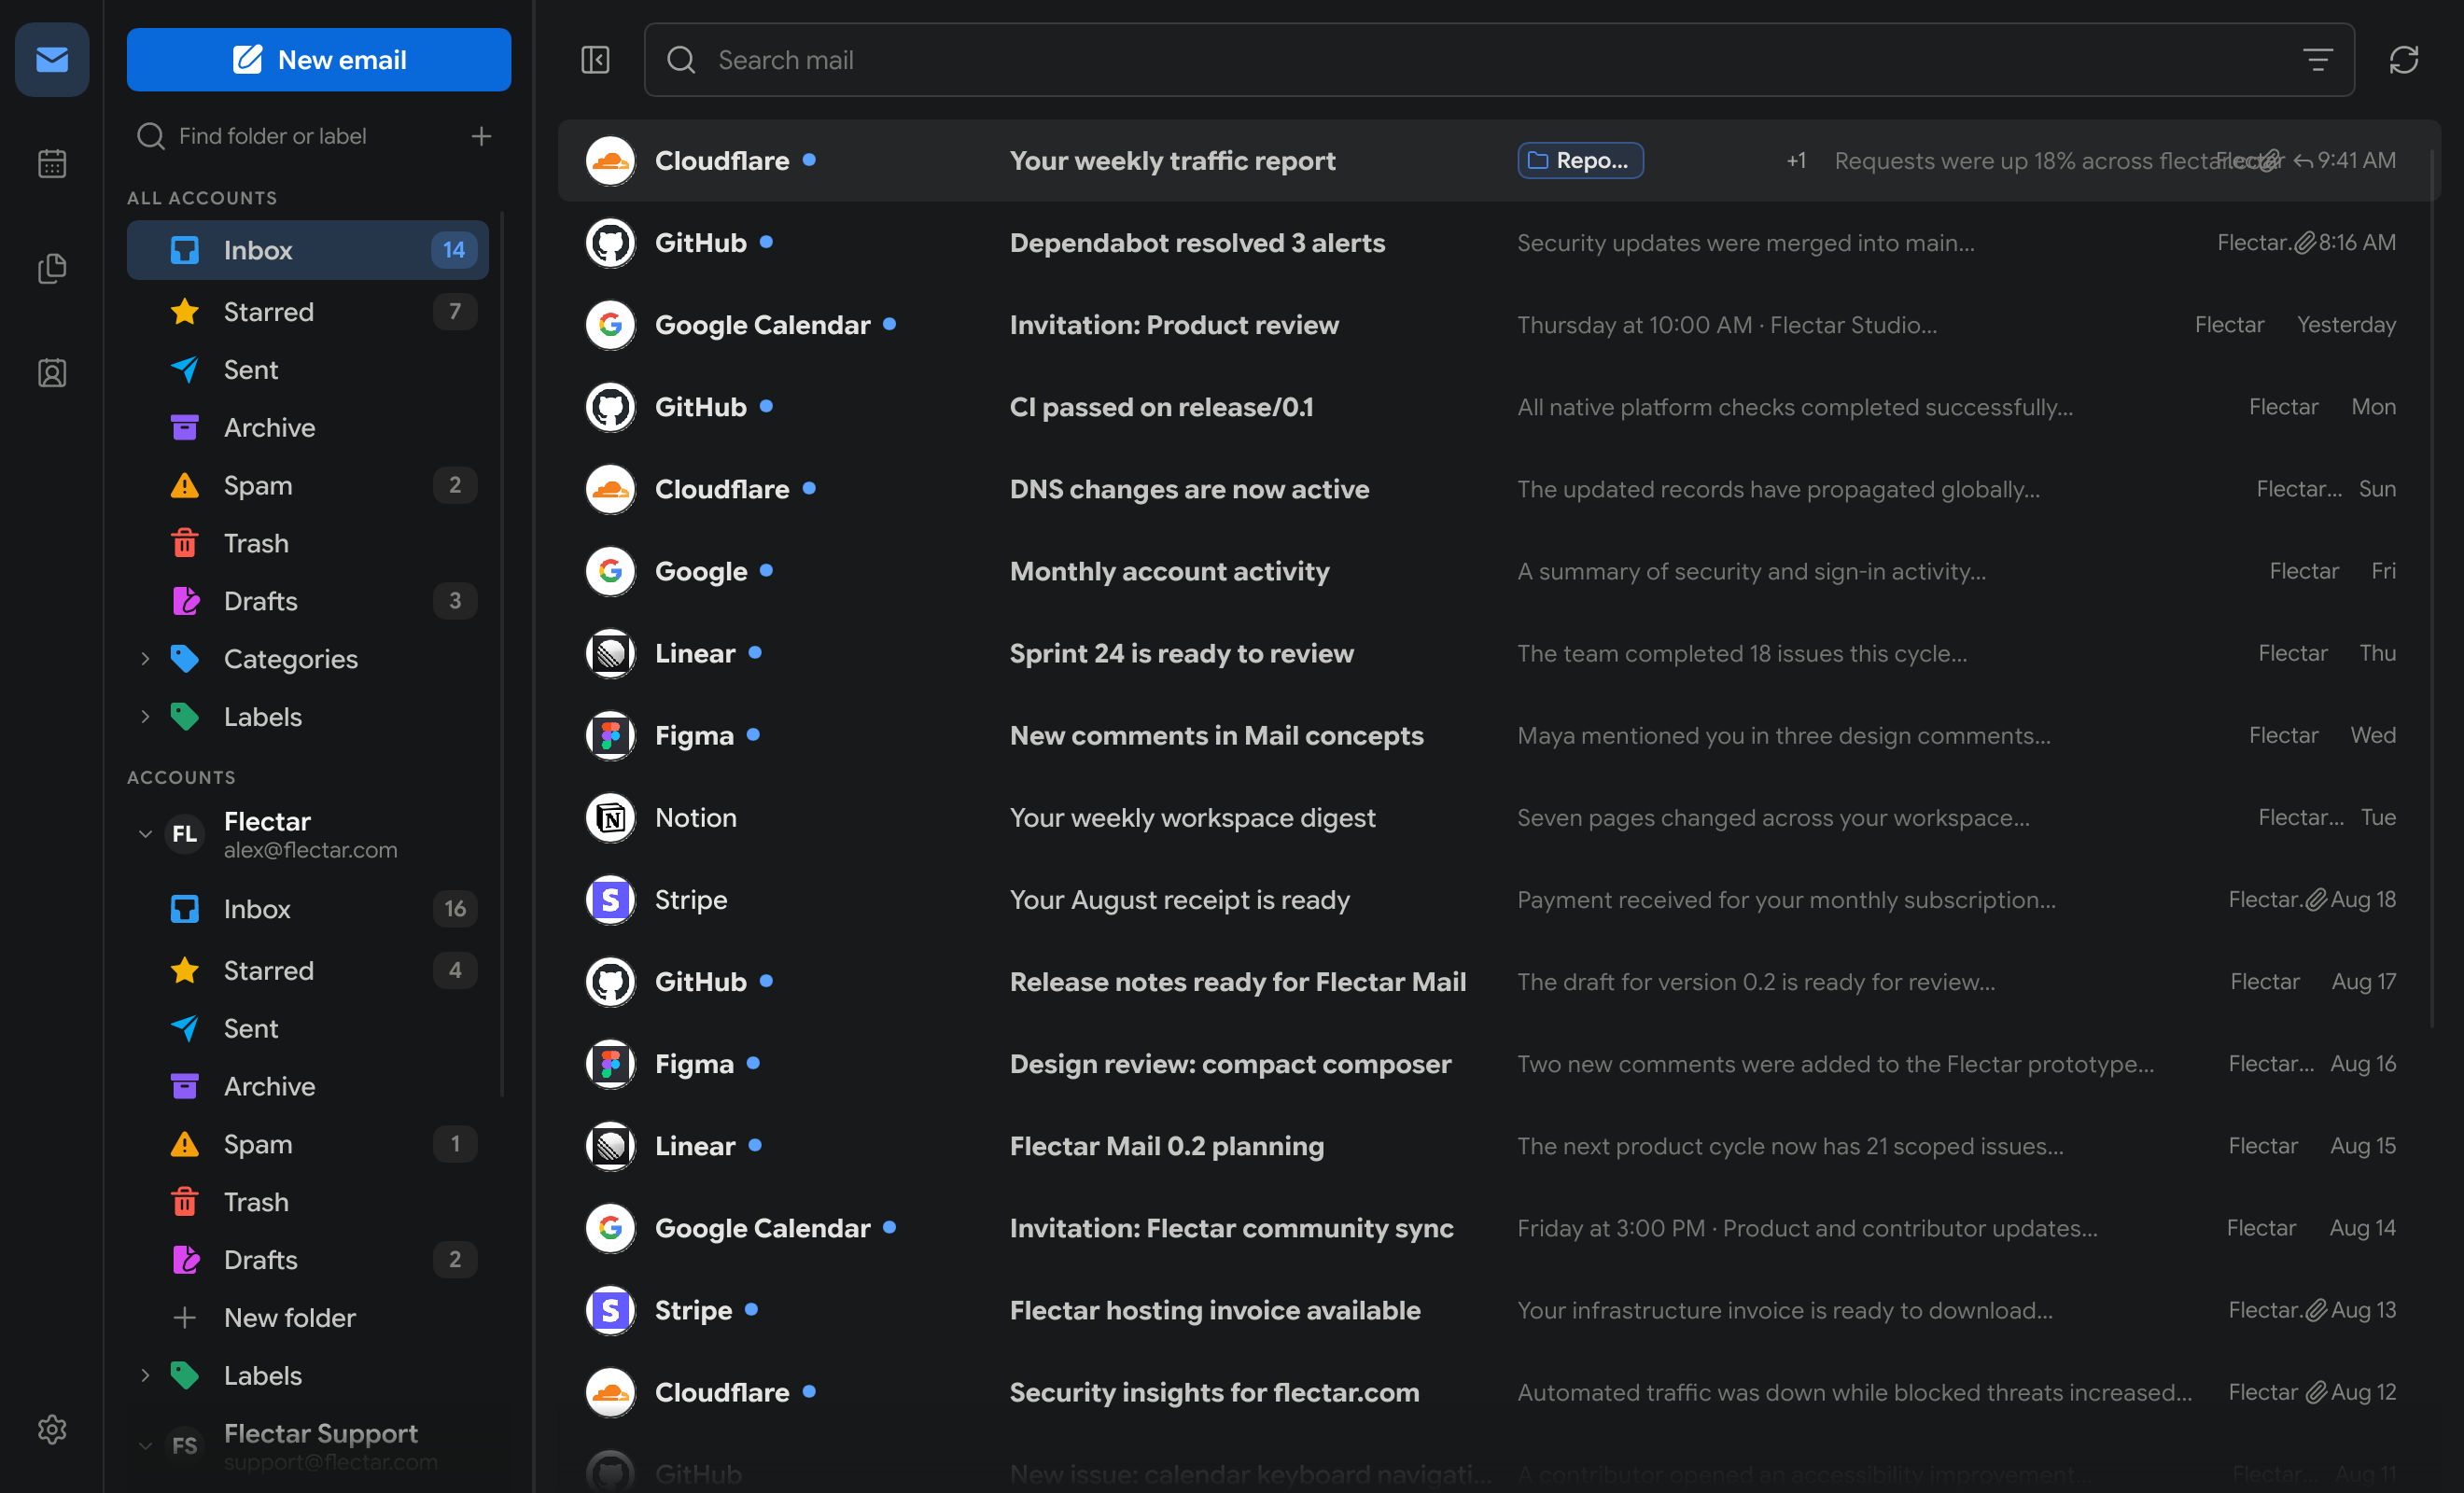Viewport: 2464px width, 1493px height.
Task: Open Spam folder with 2 items
Action: click(x=307, y=486)
